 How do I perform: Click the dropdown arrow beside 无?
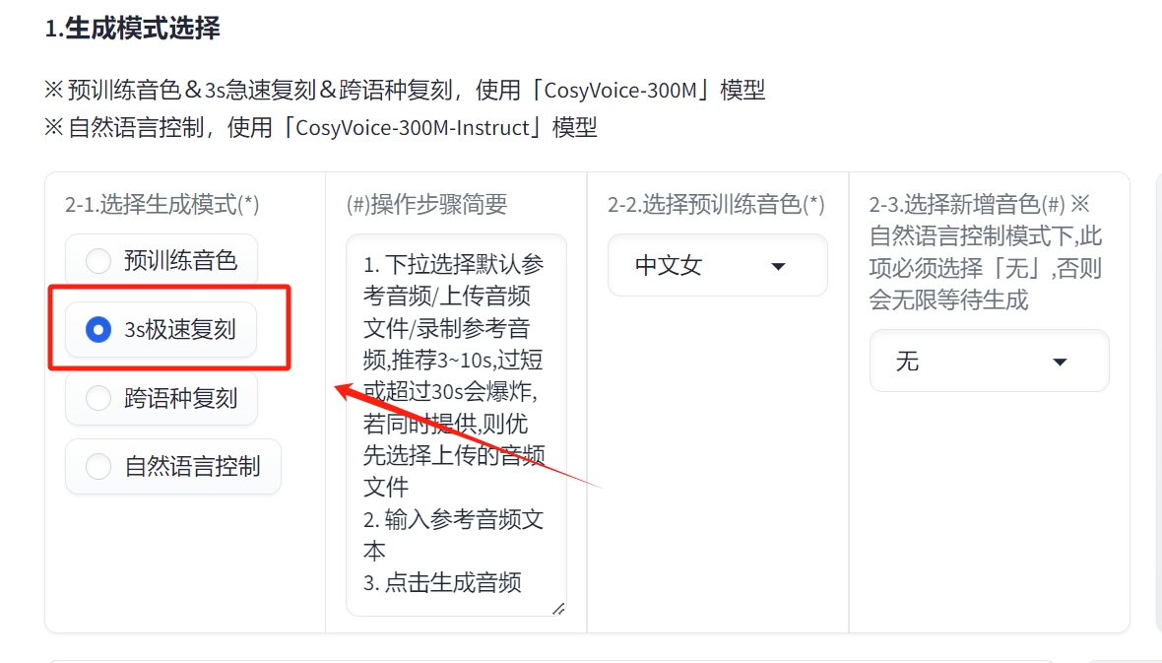1060,361
